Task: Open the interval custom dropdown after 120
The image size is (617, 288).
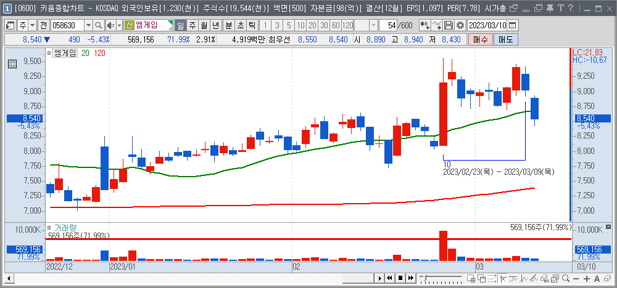Action: point(373,26)
